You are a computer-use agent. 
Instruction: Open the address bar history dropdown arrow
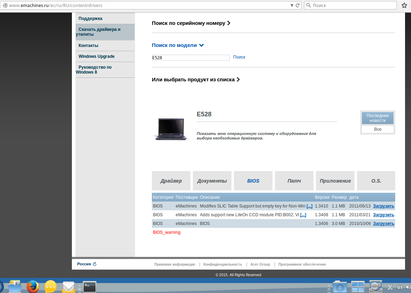tap(292, 5)
